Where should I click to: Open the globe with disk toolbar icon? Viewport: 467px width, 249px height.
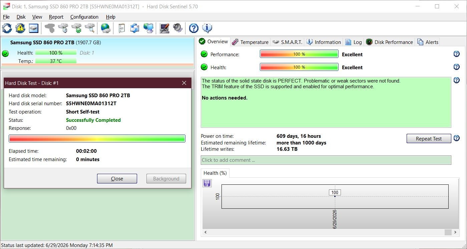pos(106,28)
